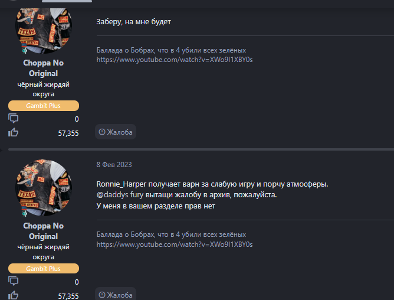Image resolution: width=394 pixels, height=300 pixels.
Task: Open the YouTube link under the 'Заберу' post
Action: [x=175, y=60]
